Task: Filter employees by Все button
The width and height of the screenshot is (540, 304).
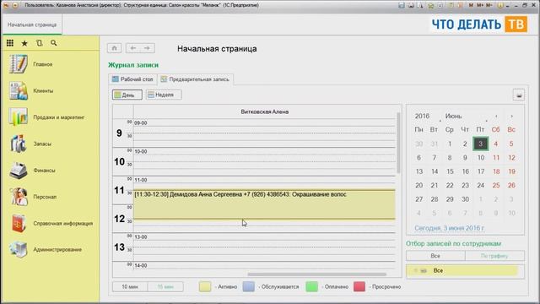Action: [435, 256]
